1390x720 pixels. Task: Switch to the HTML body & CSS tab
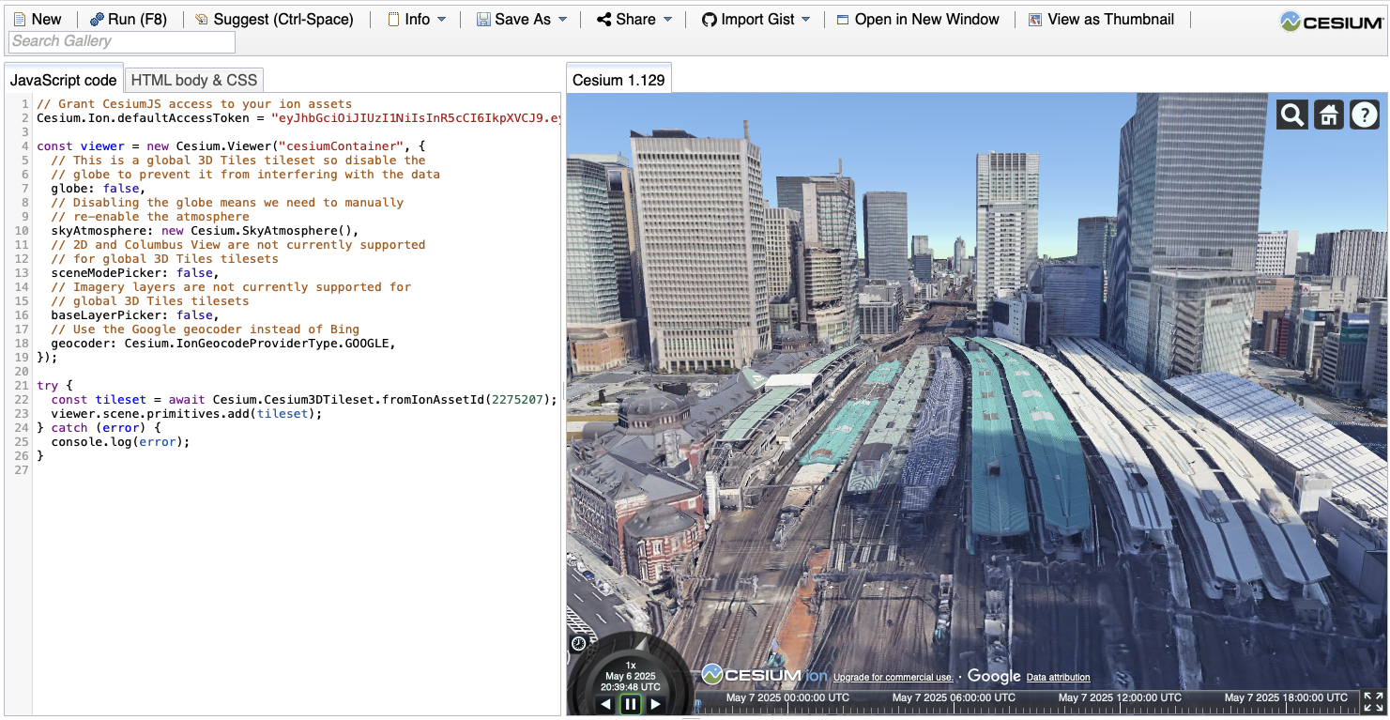[x=193, y=79]
